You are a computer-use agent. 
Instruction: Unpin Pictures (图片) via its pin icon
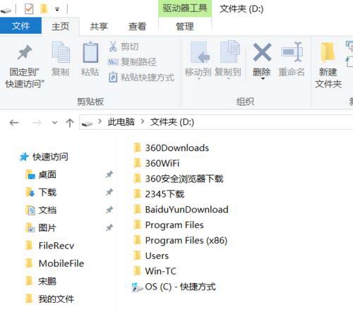click(109, 227)
